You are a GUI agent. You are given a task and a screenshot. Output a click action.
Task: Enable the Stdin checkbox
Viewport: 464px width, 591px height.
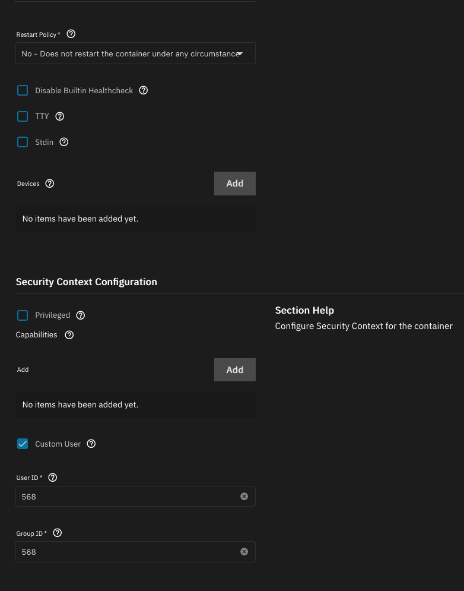23,142
